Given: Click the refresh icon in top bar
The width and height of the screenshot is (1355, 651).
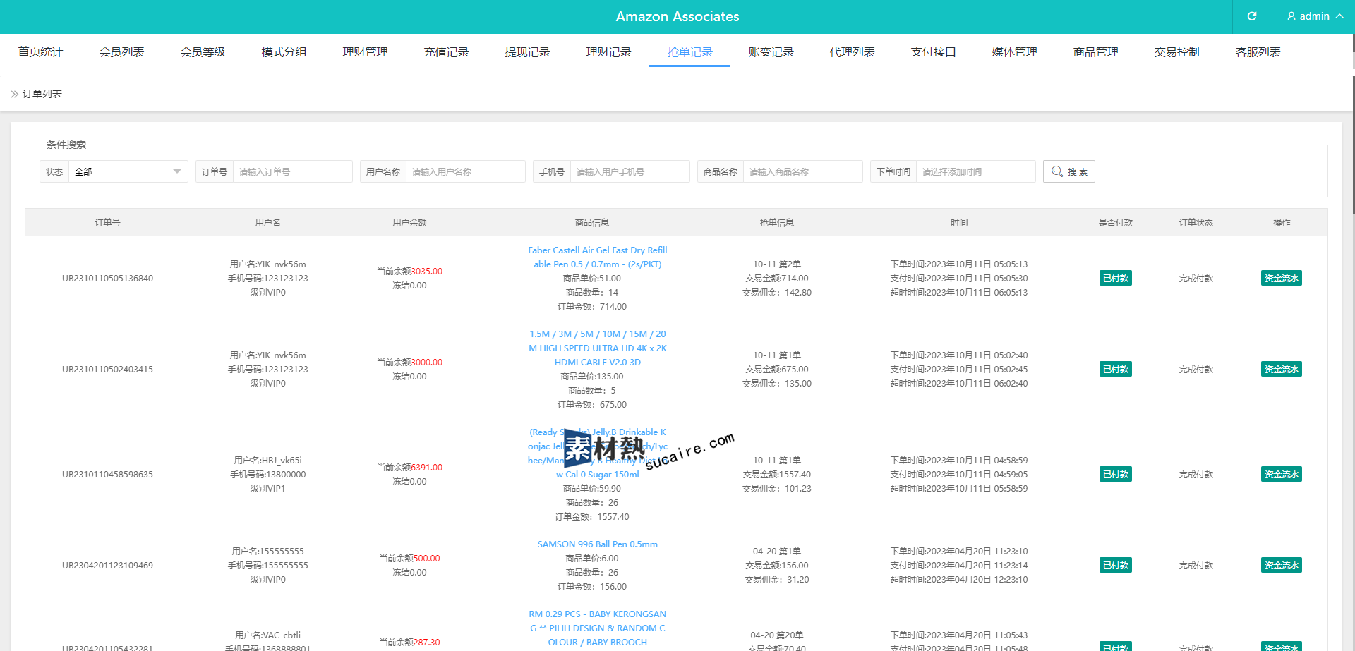Looking at the screenshot, I should click(1252, 16).
